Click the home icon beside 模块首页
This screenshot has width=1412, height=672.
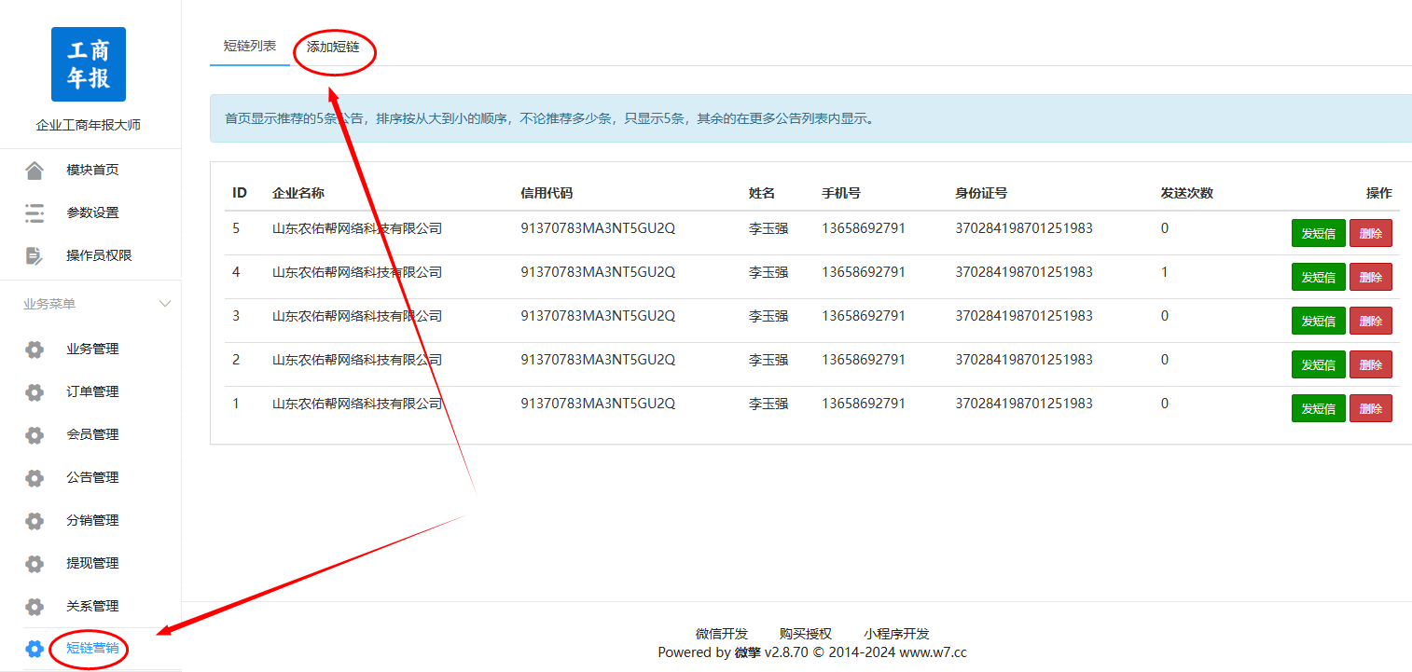35,171
